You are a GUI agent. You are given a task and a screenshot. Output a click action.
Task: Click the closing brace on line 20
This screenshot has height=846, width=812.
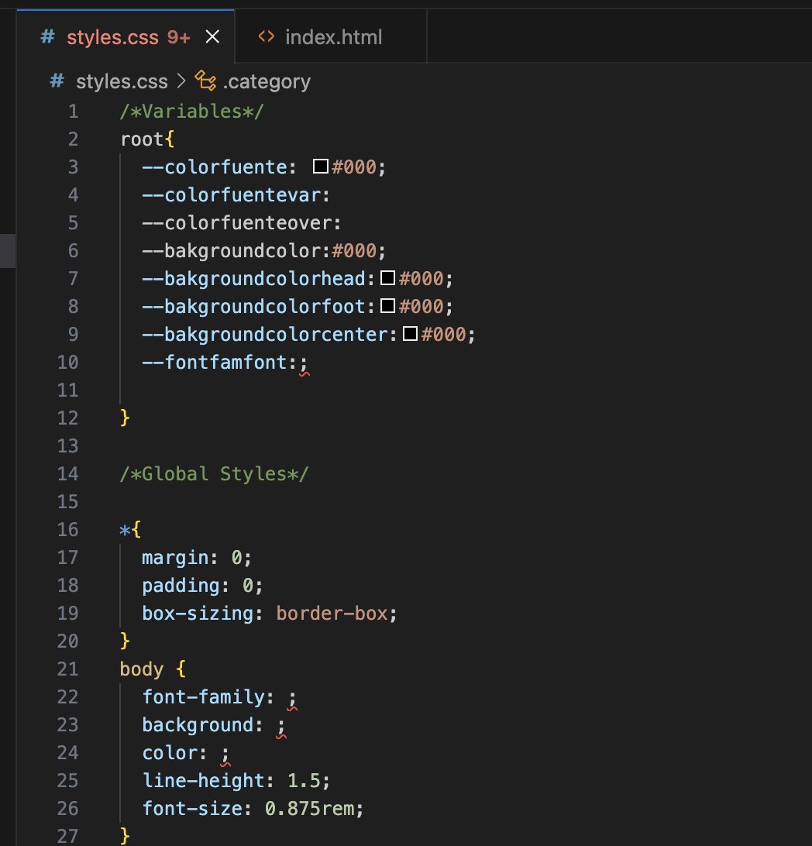pos(126,641)
